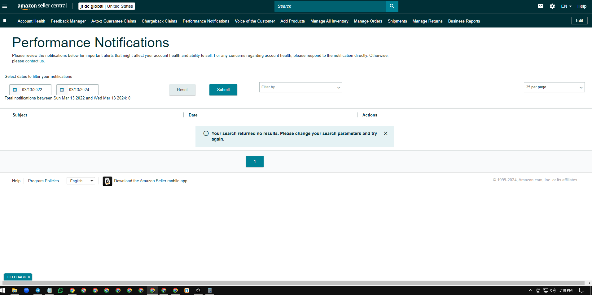The image size is (592, 295).
Task: Go to Chargeback Claims
Action: tap(159, 21)
